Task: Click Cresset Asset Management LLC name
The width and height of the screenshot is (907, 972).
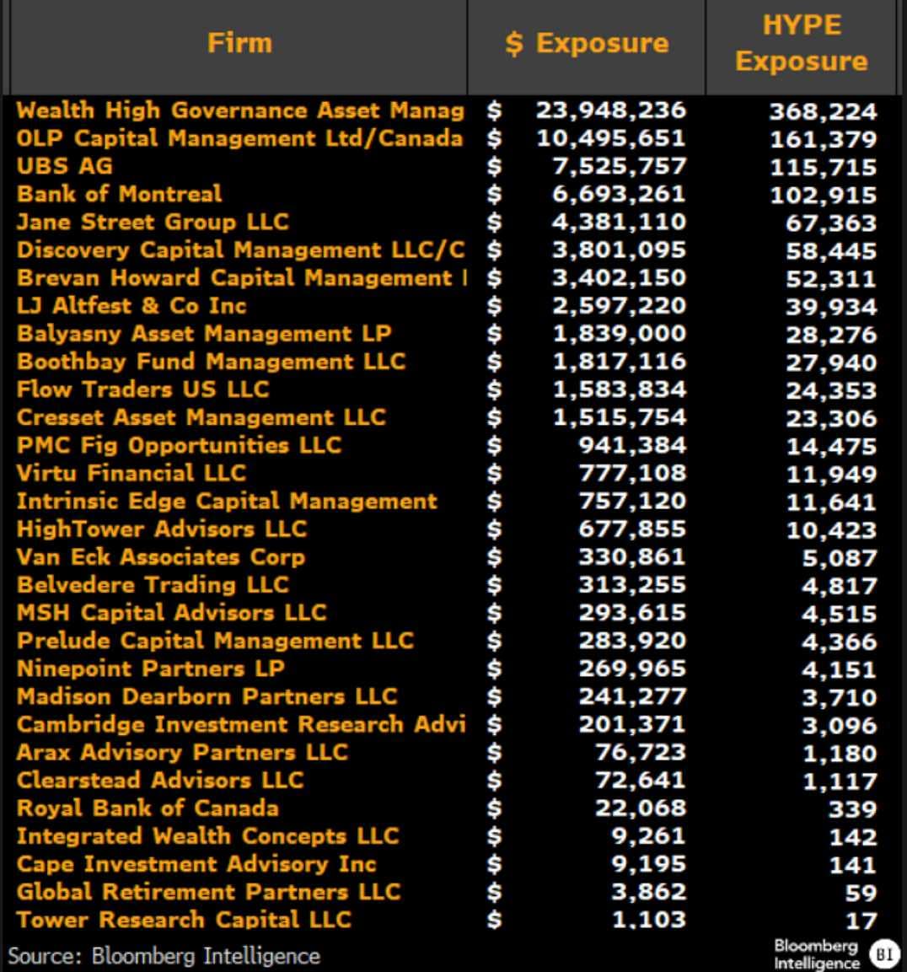Action: [201, 417]
